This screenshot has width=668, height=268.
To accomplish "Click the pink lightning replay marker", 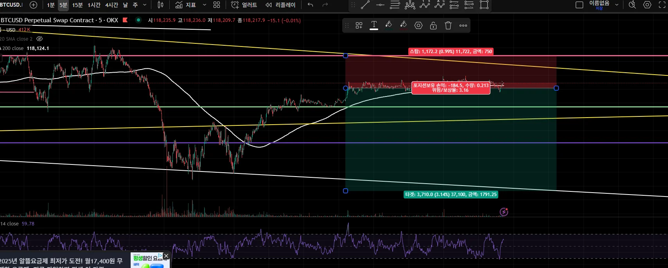I will pyautogui.click(x=504, y=212).
